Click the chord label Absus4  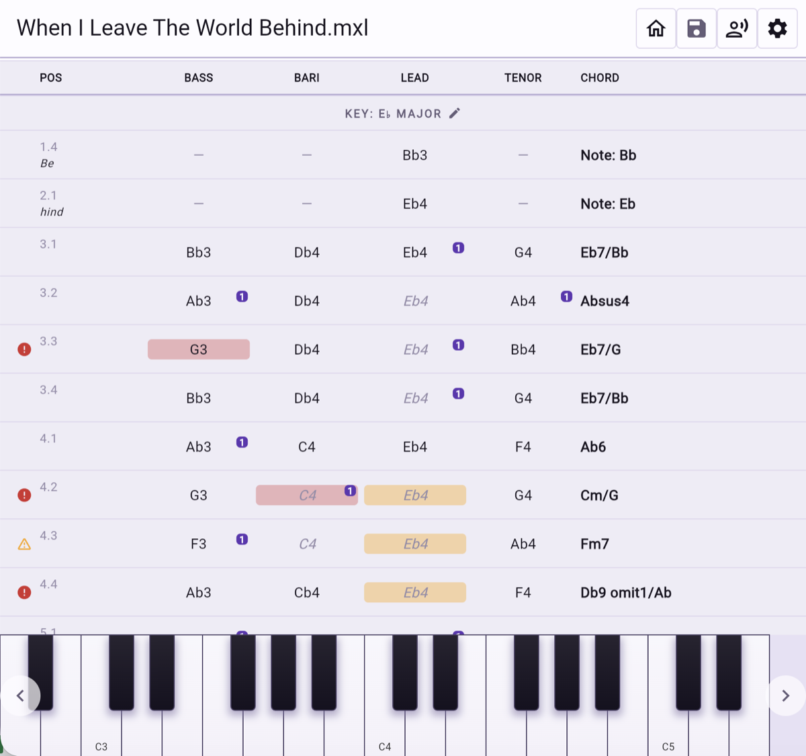605,301
